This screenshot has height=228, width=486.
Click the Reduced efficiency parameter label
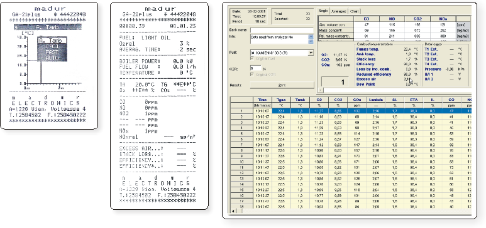tap(374, 74)
